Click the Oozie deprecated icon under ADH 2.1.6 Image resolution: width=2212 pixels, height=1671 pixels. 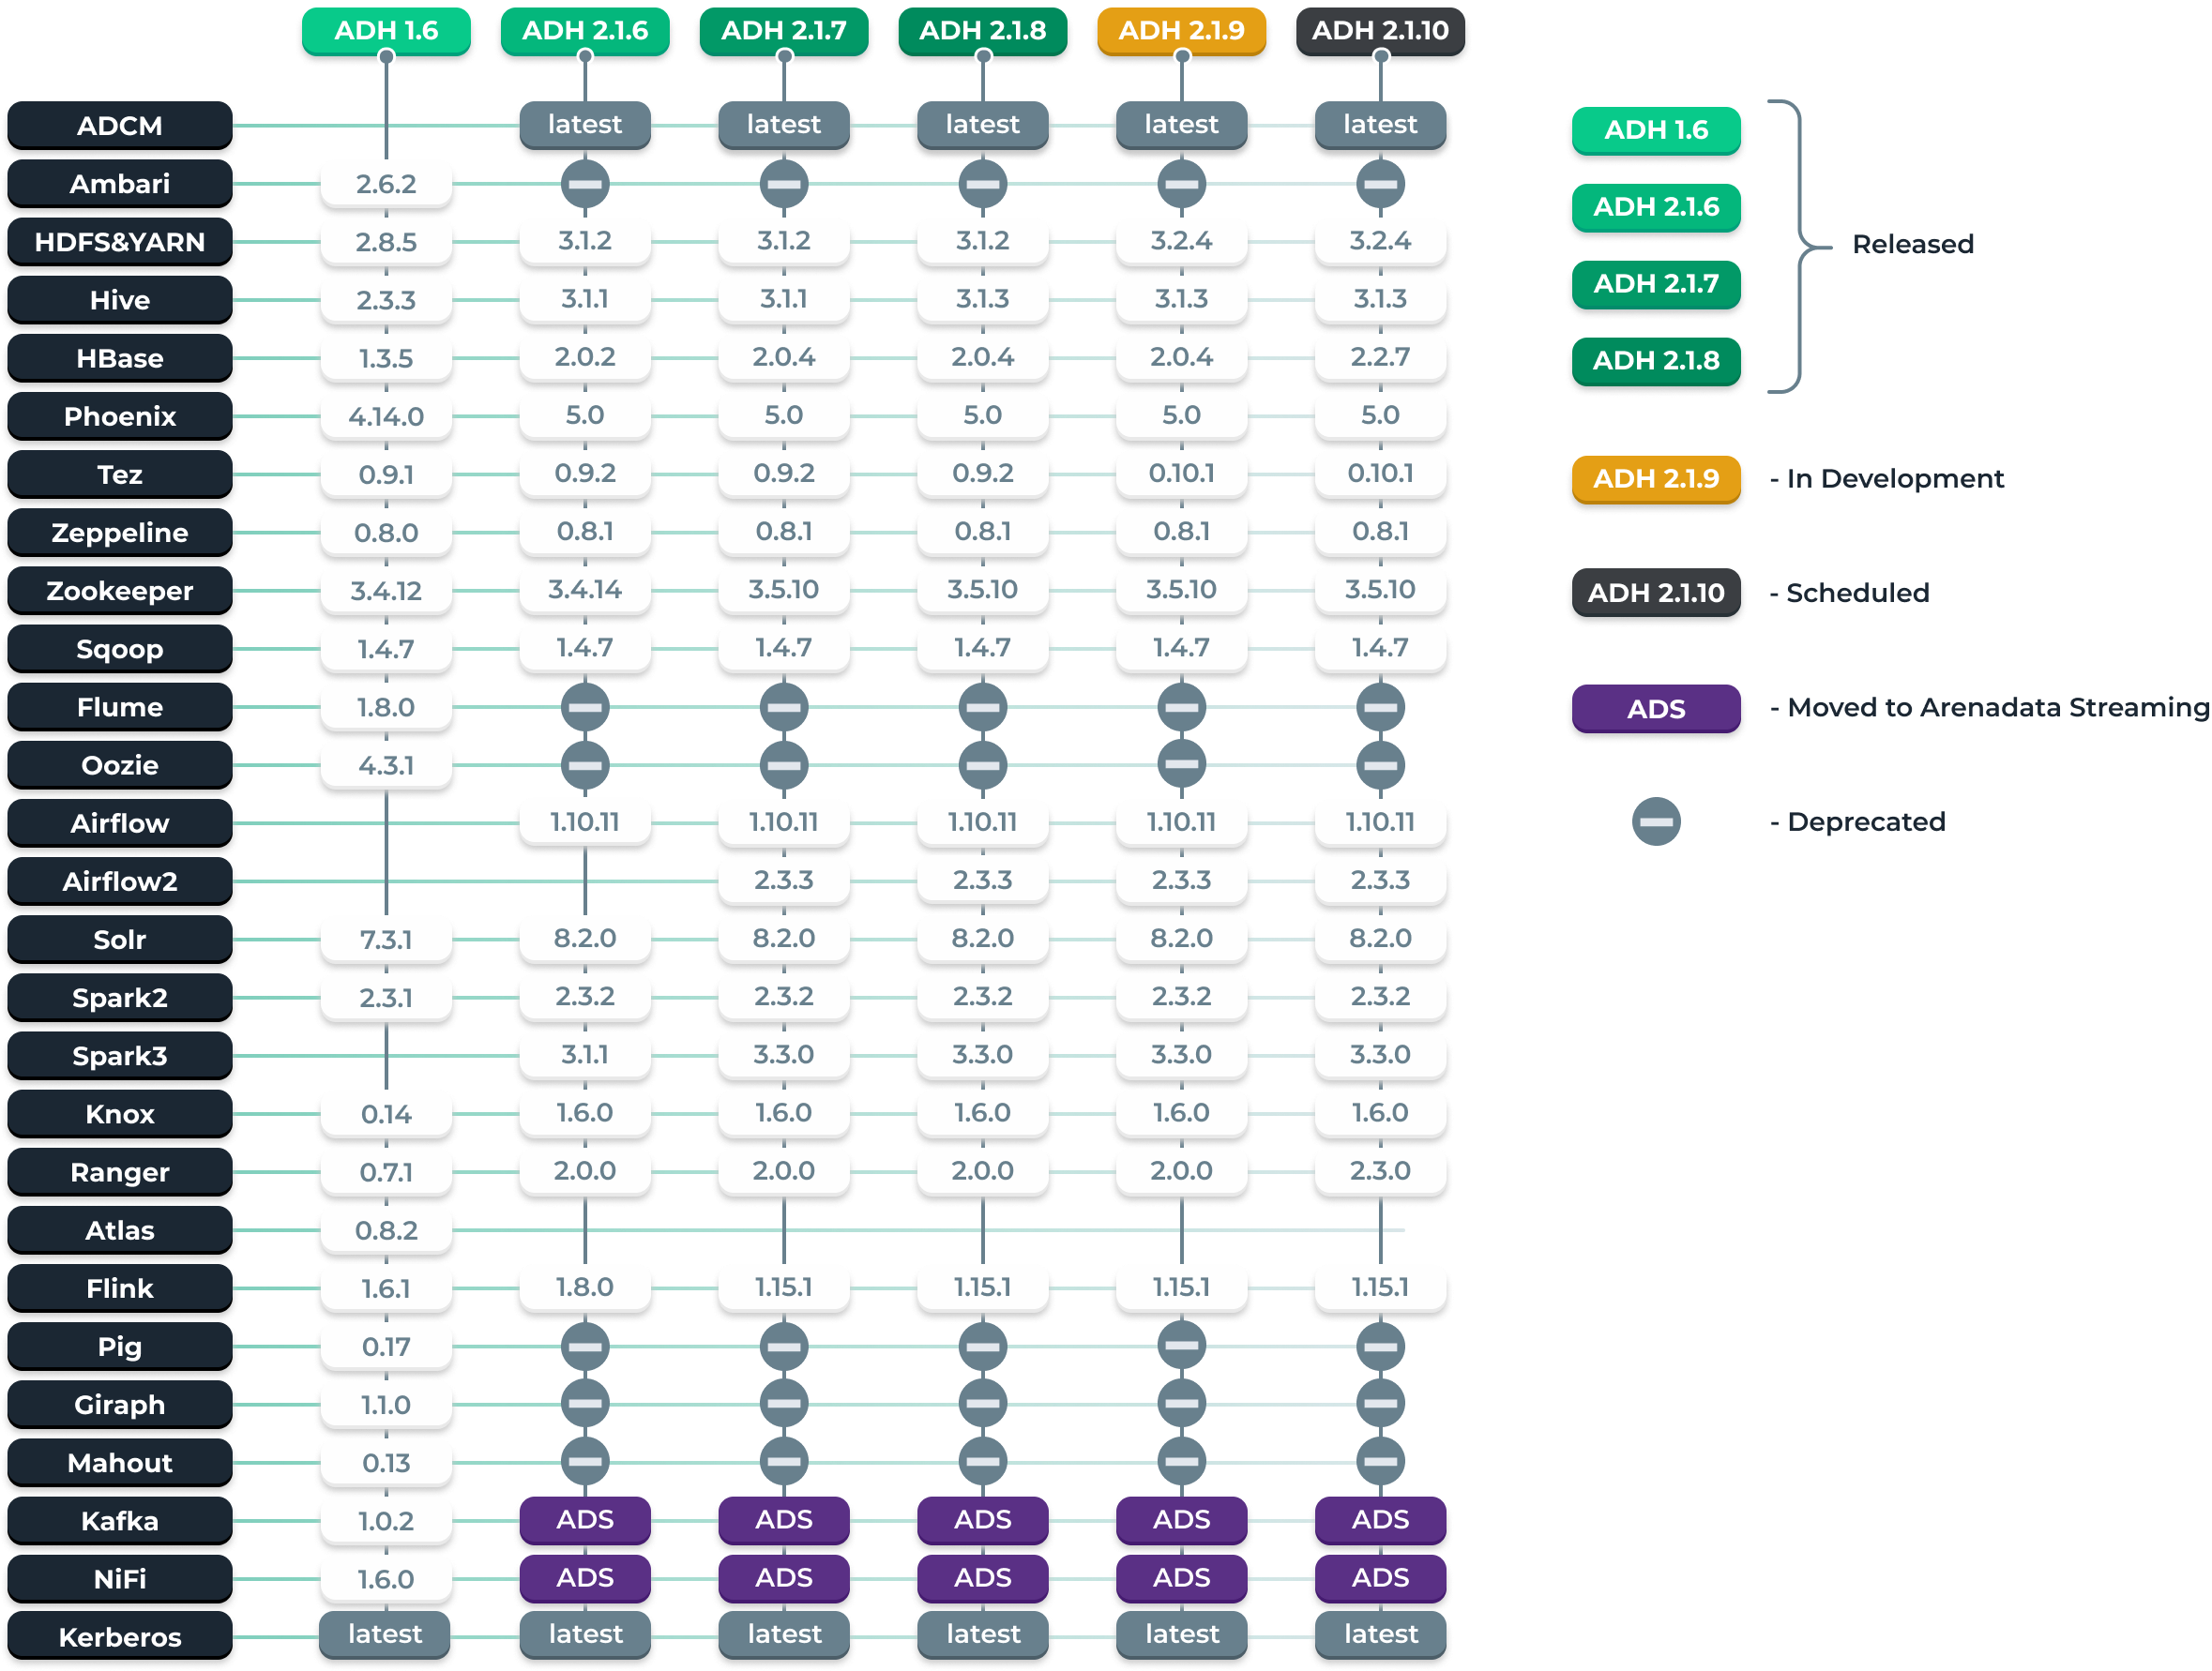[585, 764]
